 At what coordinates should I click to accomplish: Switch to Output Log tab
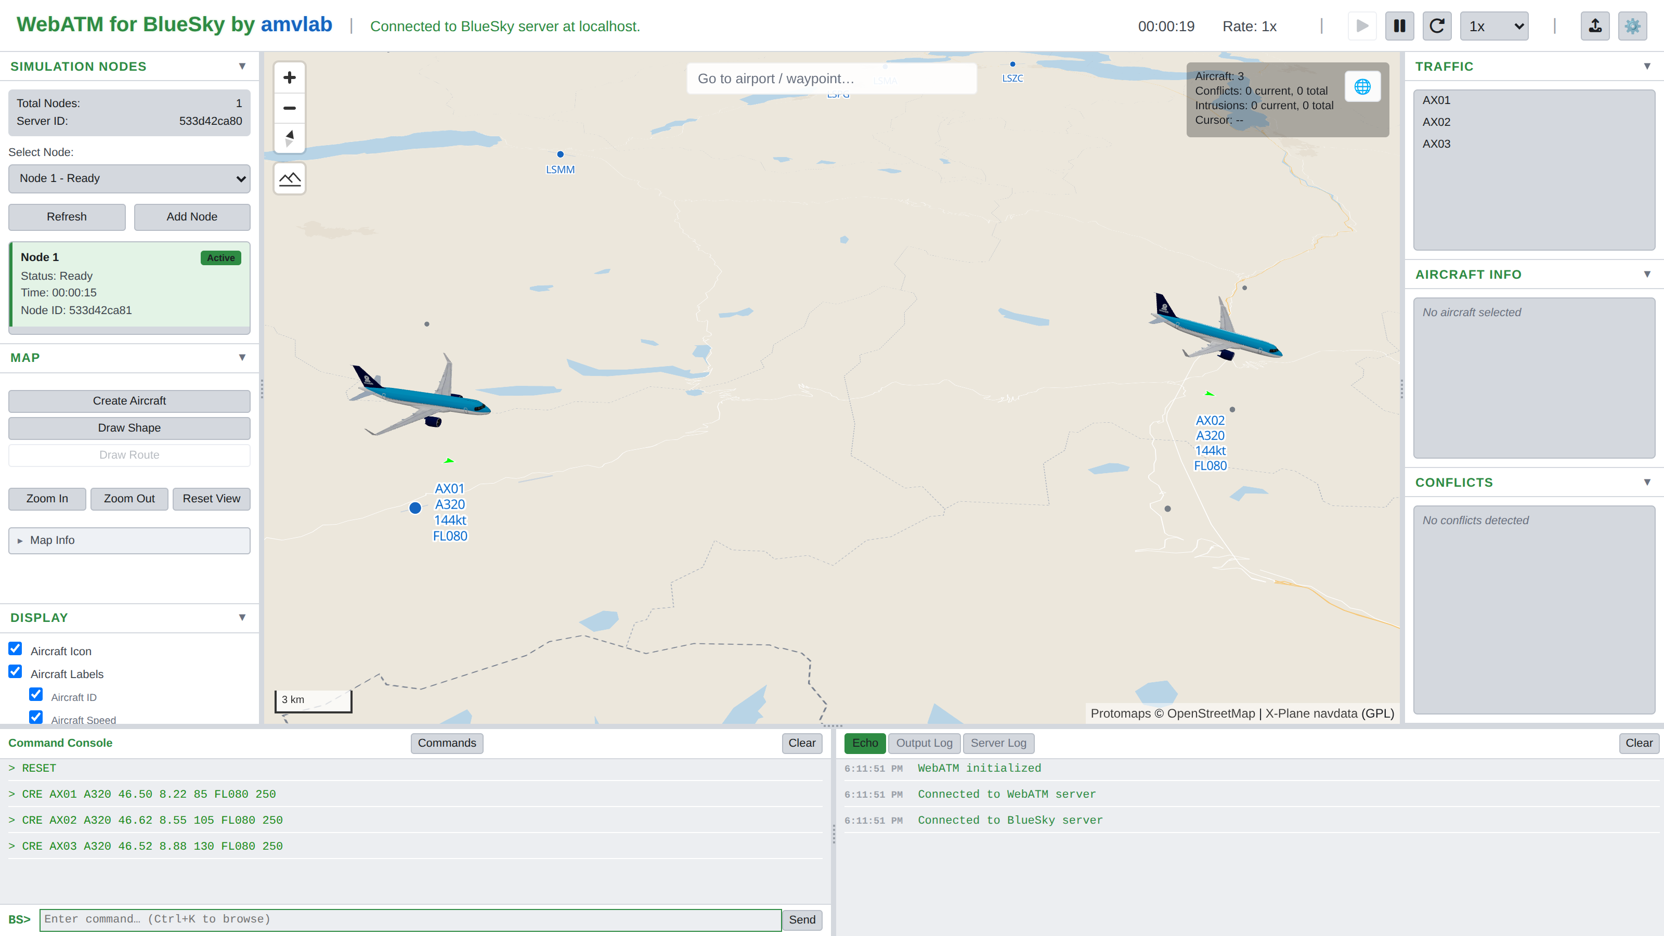pyautogui.click(x=924, y=743)
